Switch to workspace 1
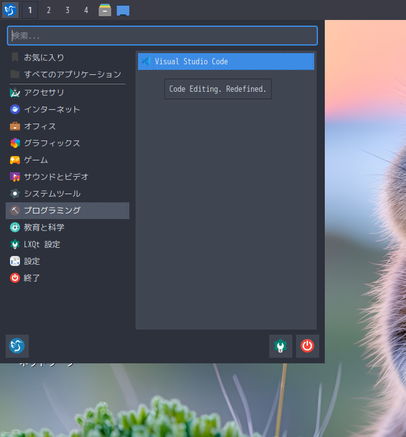The width and height of the screenshot is (406, 437). point(30,11)
